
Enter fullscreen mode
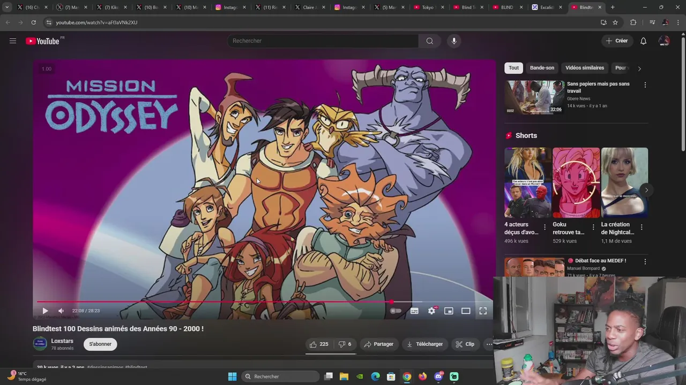483,311
